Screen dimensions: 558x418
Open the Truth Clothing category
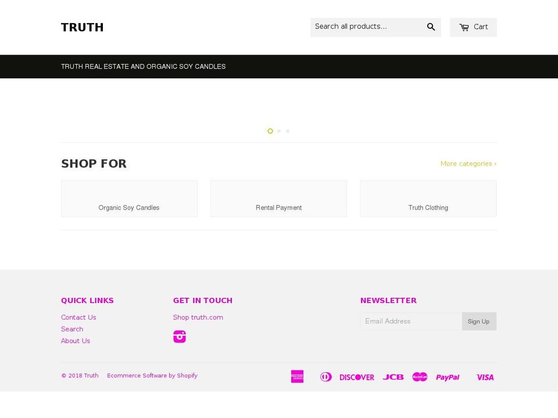428,199
